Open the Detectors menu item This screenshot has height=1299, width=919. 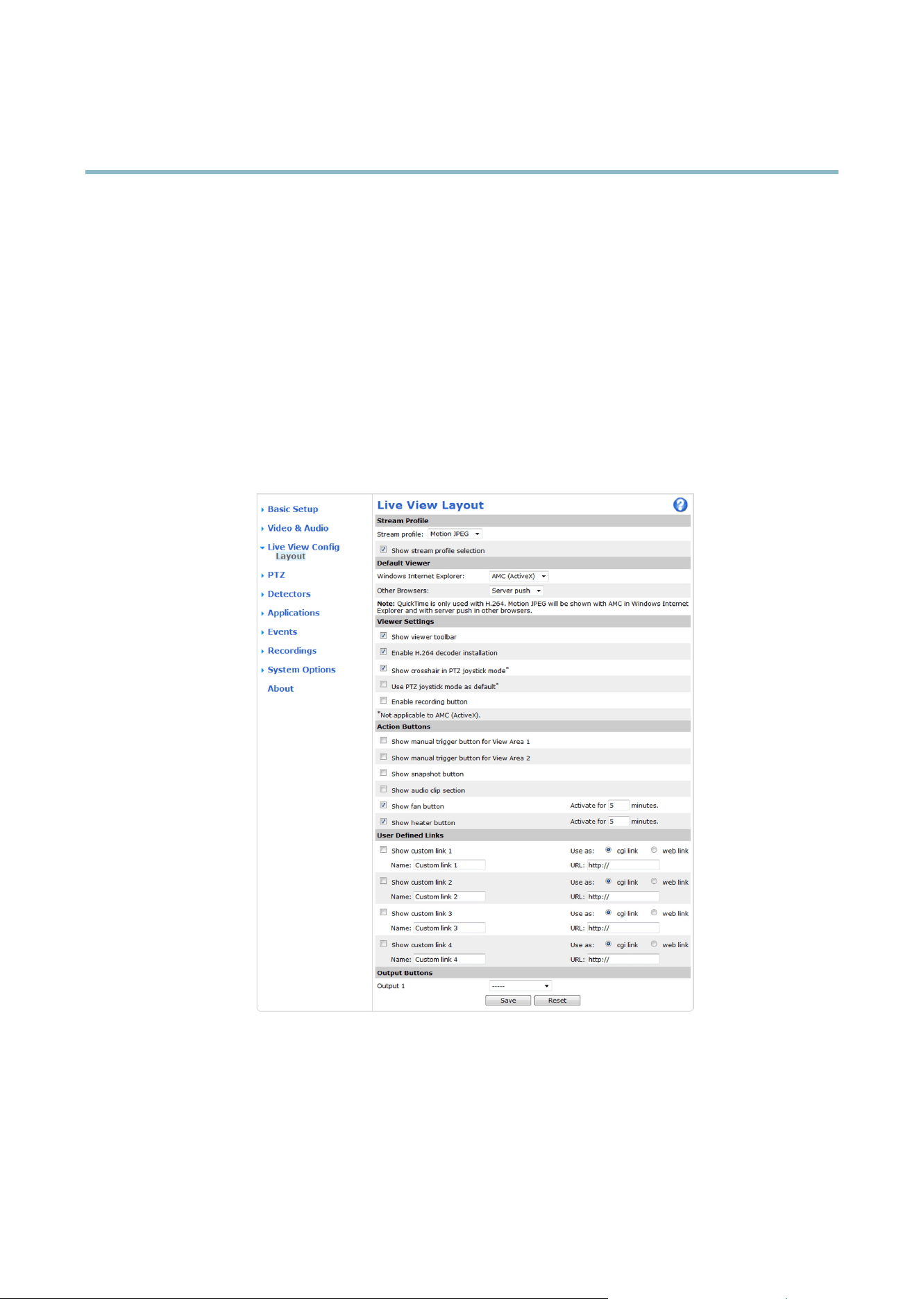pos(289,594)
